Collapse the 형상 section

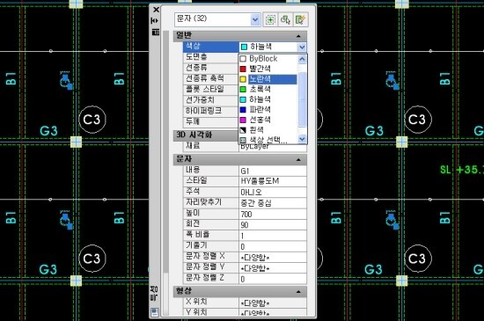pos(298,292)
